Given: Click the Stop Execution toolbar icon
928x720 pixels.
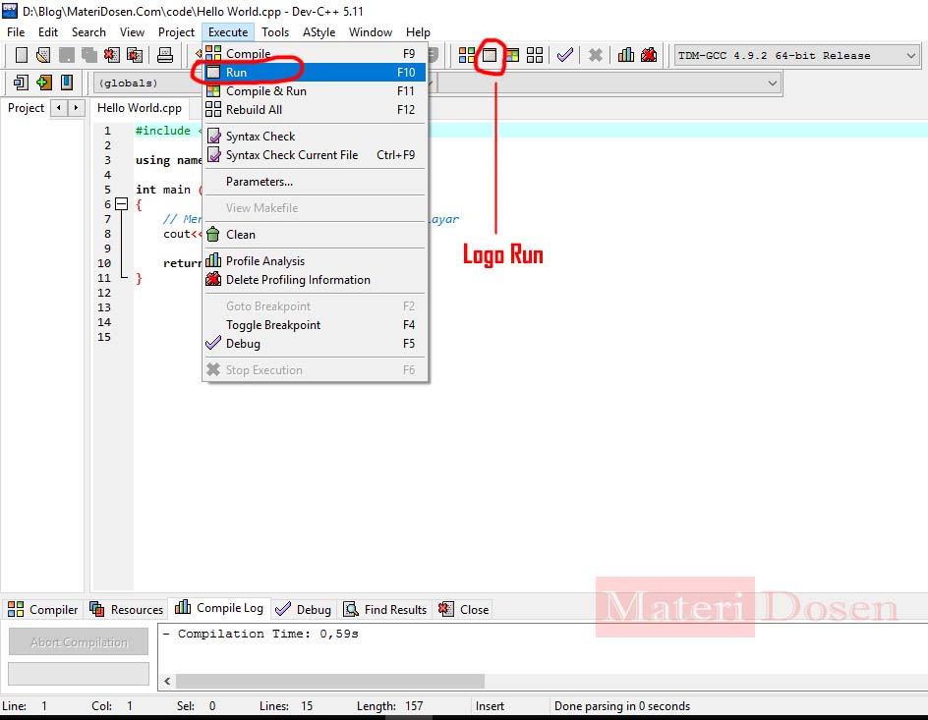Looking at the screenshot, I should [x=596, y=55].
